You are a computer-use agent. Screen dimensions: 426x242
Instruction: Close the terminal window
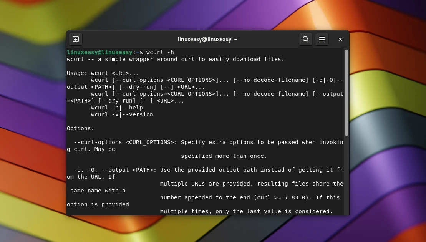[340, 39]
